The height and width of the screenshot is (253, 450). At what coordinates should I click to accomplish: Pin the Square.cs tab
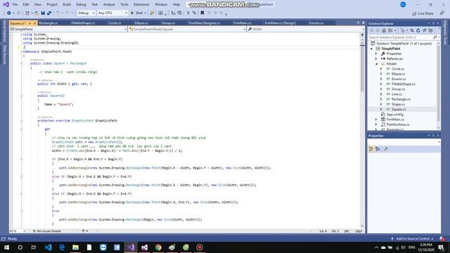coord(30,23)
